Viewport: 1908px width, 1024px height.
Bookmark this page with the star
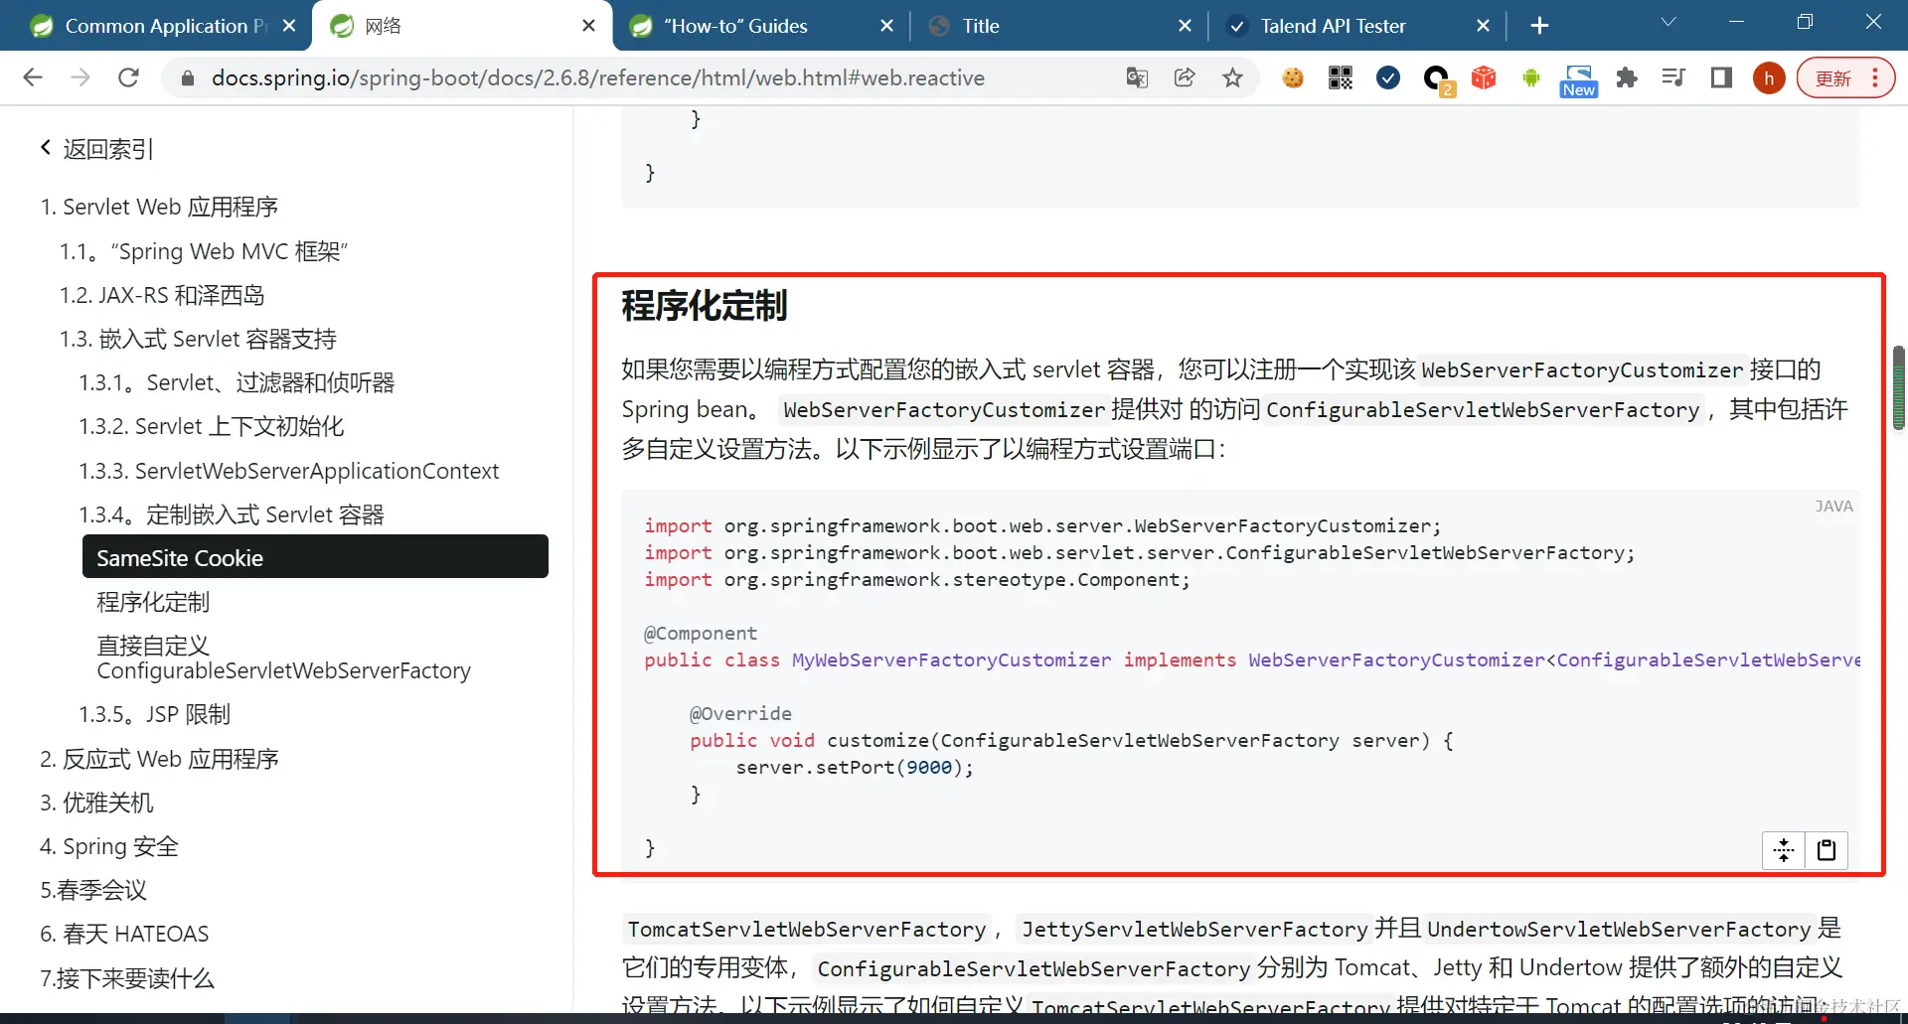(1232, 77)
